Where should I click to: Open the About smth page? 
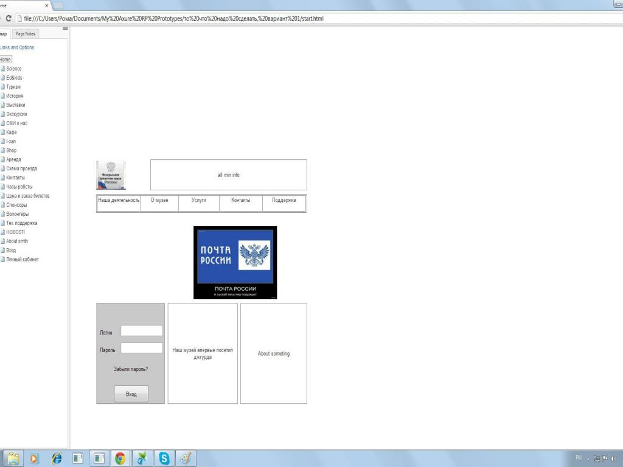17,241
